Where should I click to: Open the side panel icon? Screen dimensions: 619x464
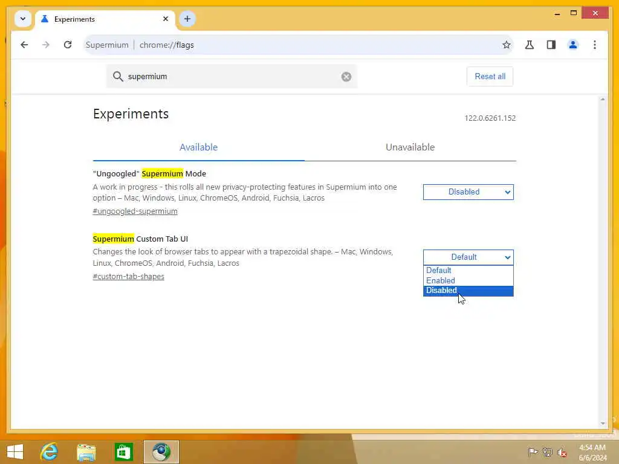coord(551,45)
